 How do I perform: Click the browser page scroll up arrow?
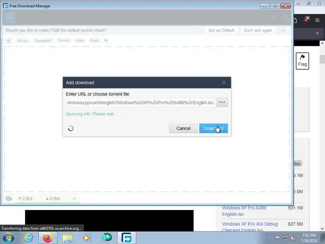[322, 43]
